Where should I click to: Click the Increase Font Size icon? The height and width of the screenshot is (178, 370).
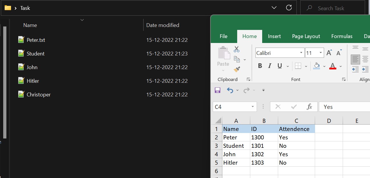tap(329, 53)
